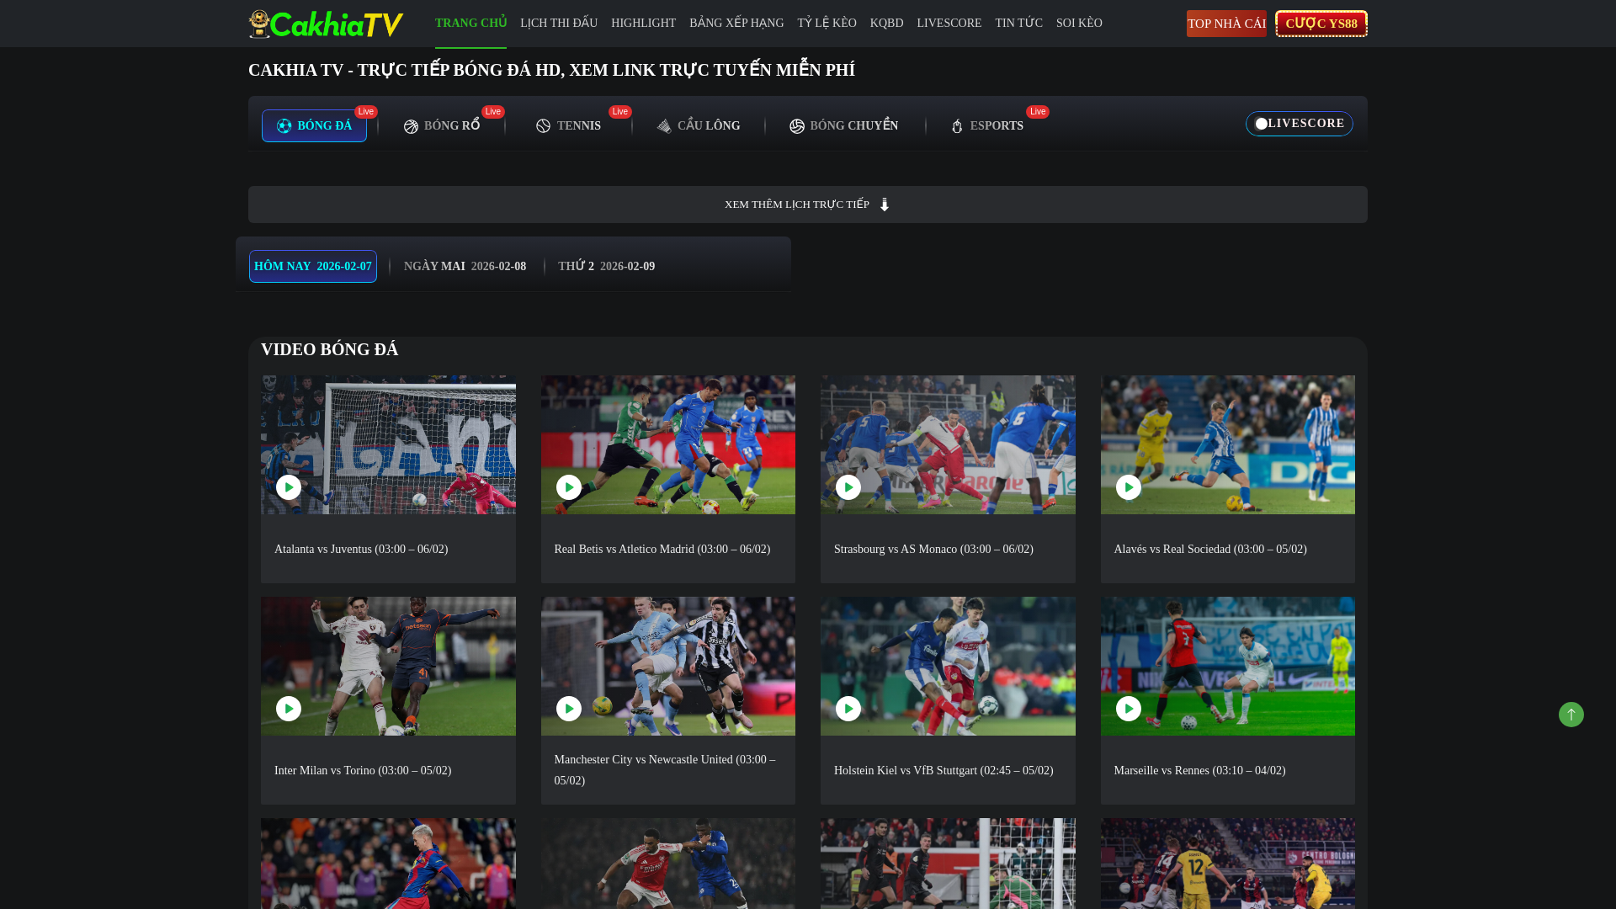Expand Xem Thêm Lịch Trực Tiếp schedule

(808, 205)
